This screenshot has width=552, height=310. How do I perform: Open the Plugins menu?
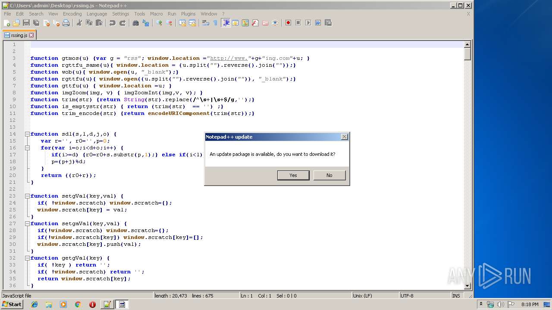188,14
